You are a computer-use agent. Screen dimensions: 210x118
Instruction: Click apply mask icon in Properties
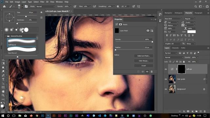(143, 71)
